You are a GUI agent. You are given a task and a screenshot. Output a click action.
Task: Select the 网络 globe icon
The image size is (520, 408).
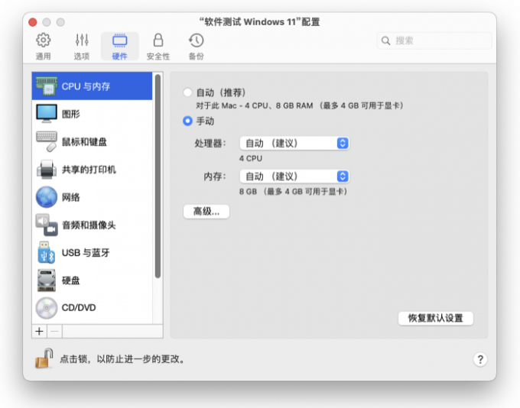click(47, 197)
